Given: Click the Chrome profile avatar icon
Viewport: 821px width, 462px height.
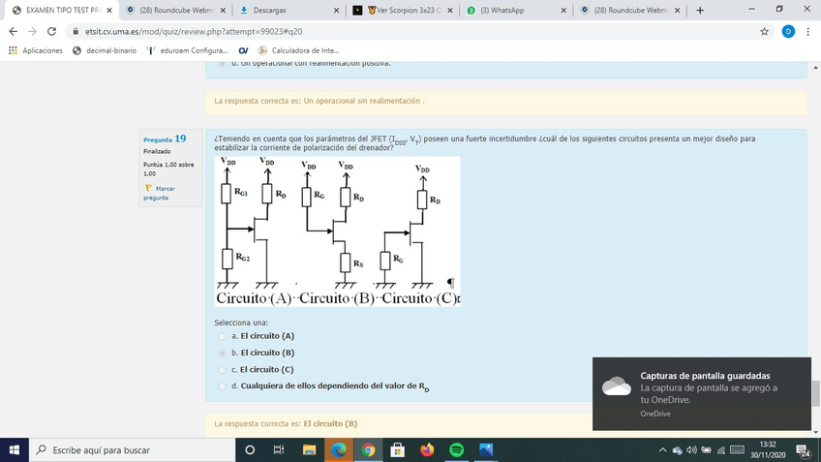Looking at the screenshot, I should [788, 31].
